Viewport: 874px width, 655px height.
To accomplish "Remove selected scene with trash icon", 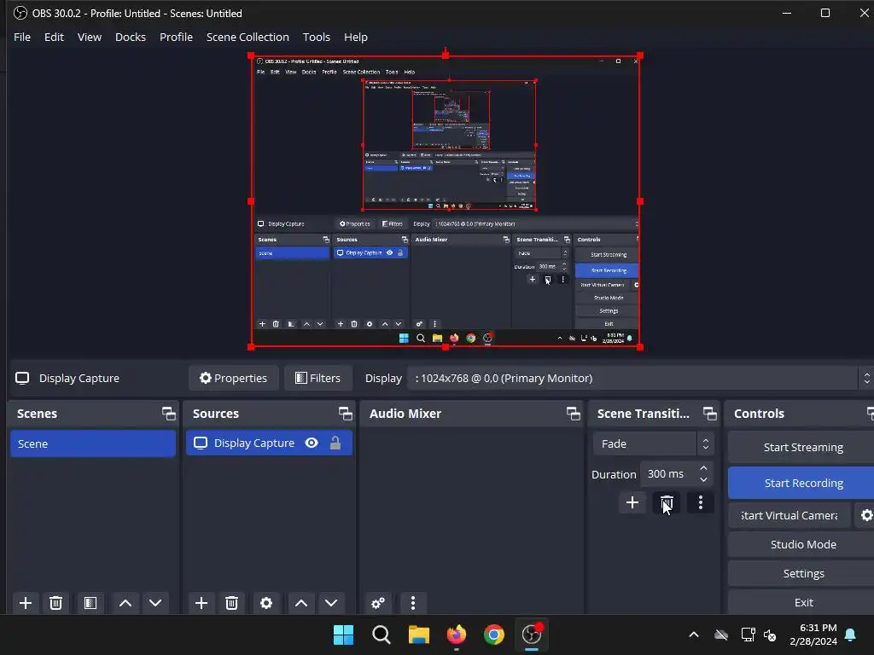I will tap(55, 603).
